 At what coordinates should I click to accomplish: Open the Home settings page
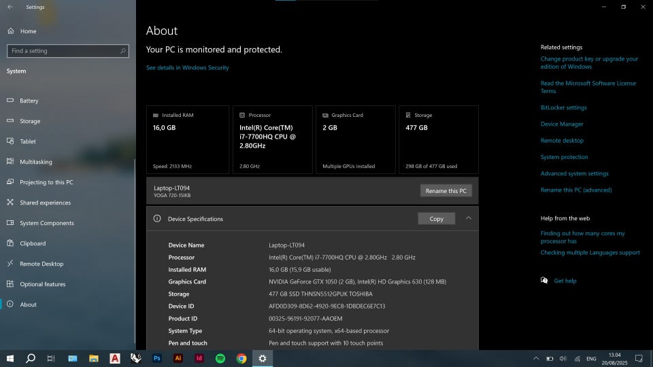(28, 31)
